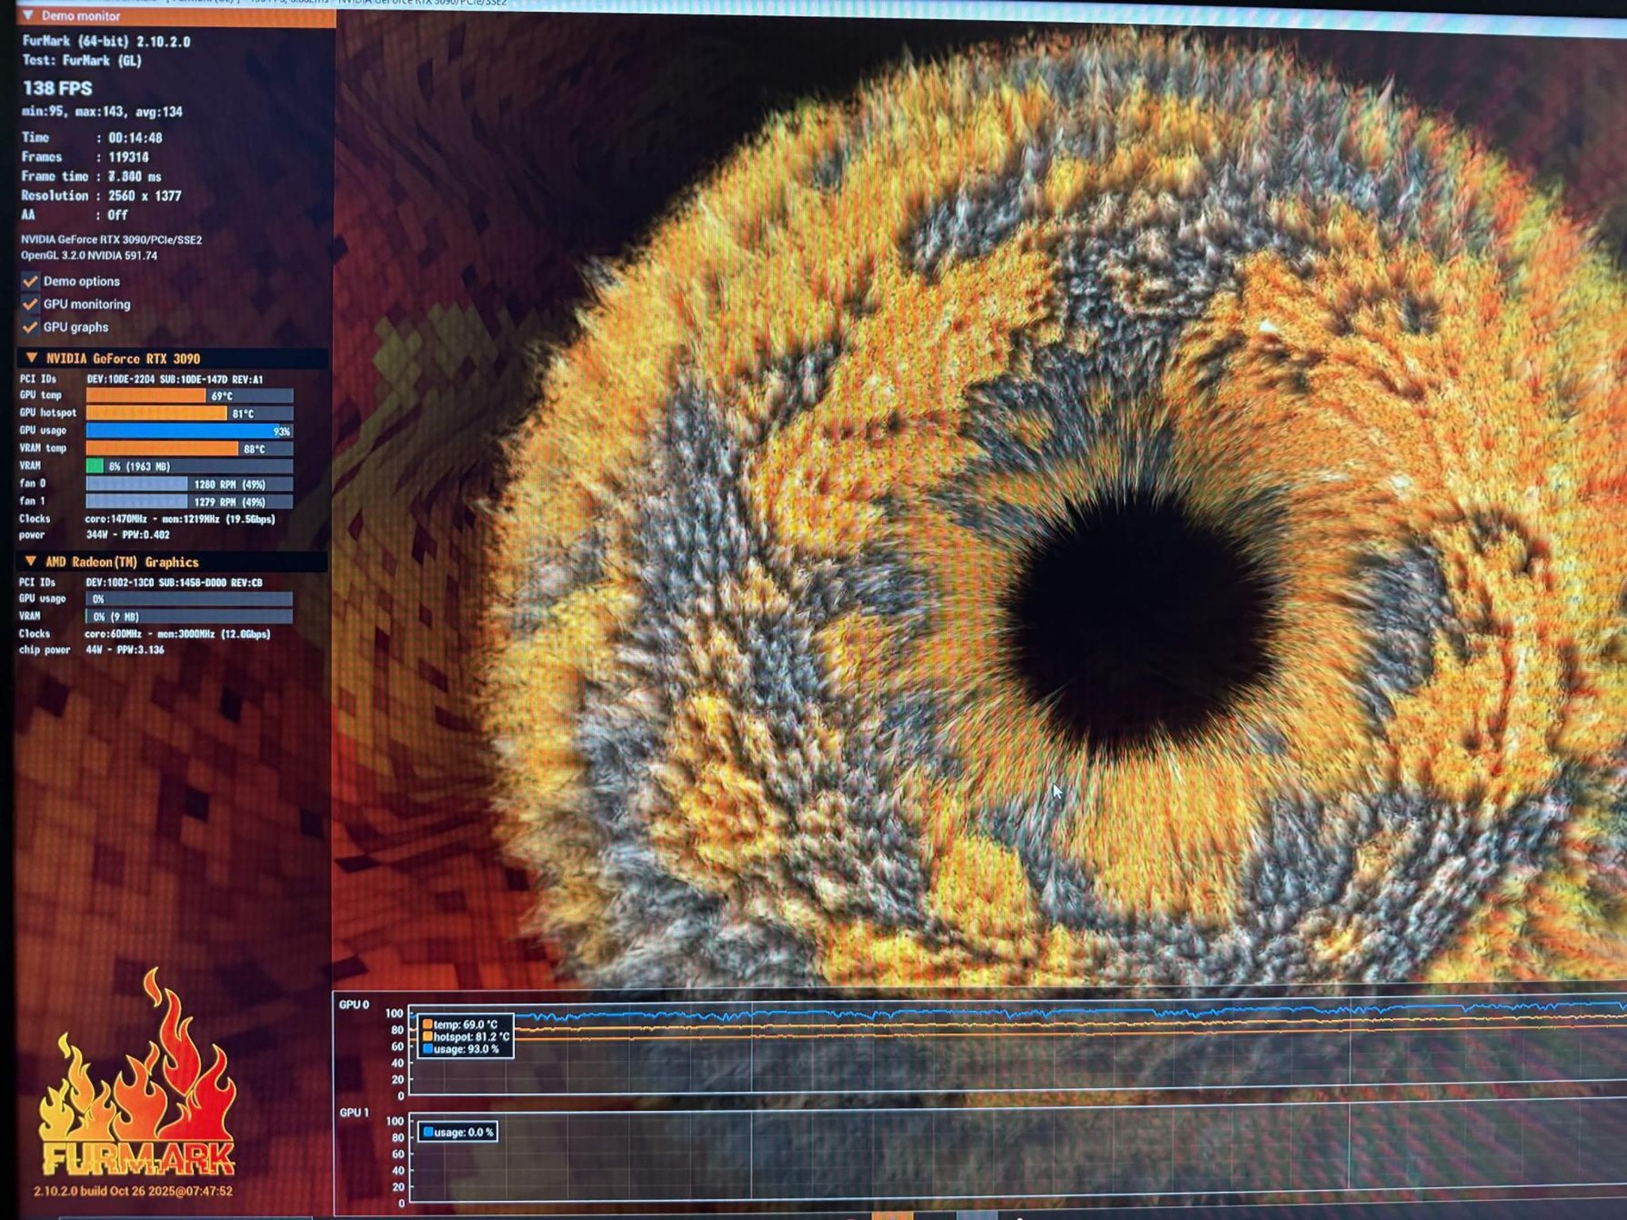Viewport: 1627px width, 1220px height.
Task: Click the GPU 1 graph label
Action: click(354, 1112)
